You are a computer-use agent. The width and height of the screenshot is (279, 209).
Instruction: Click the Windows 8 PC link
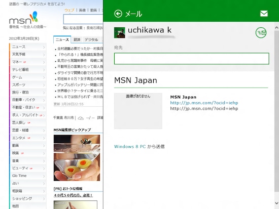(130, 146)
